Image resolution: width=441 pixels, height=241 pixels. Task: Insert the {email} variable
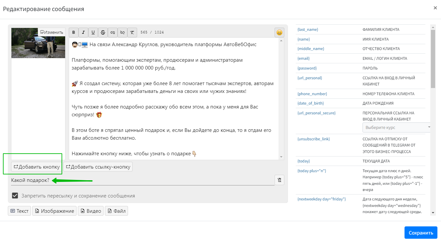click(304, 58)
